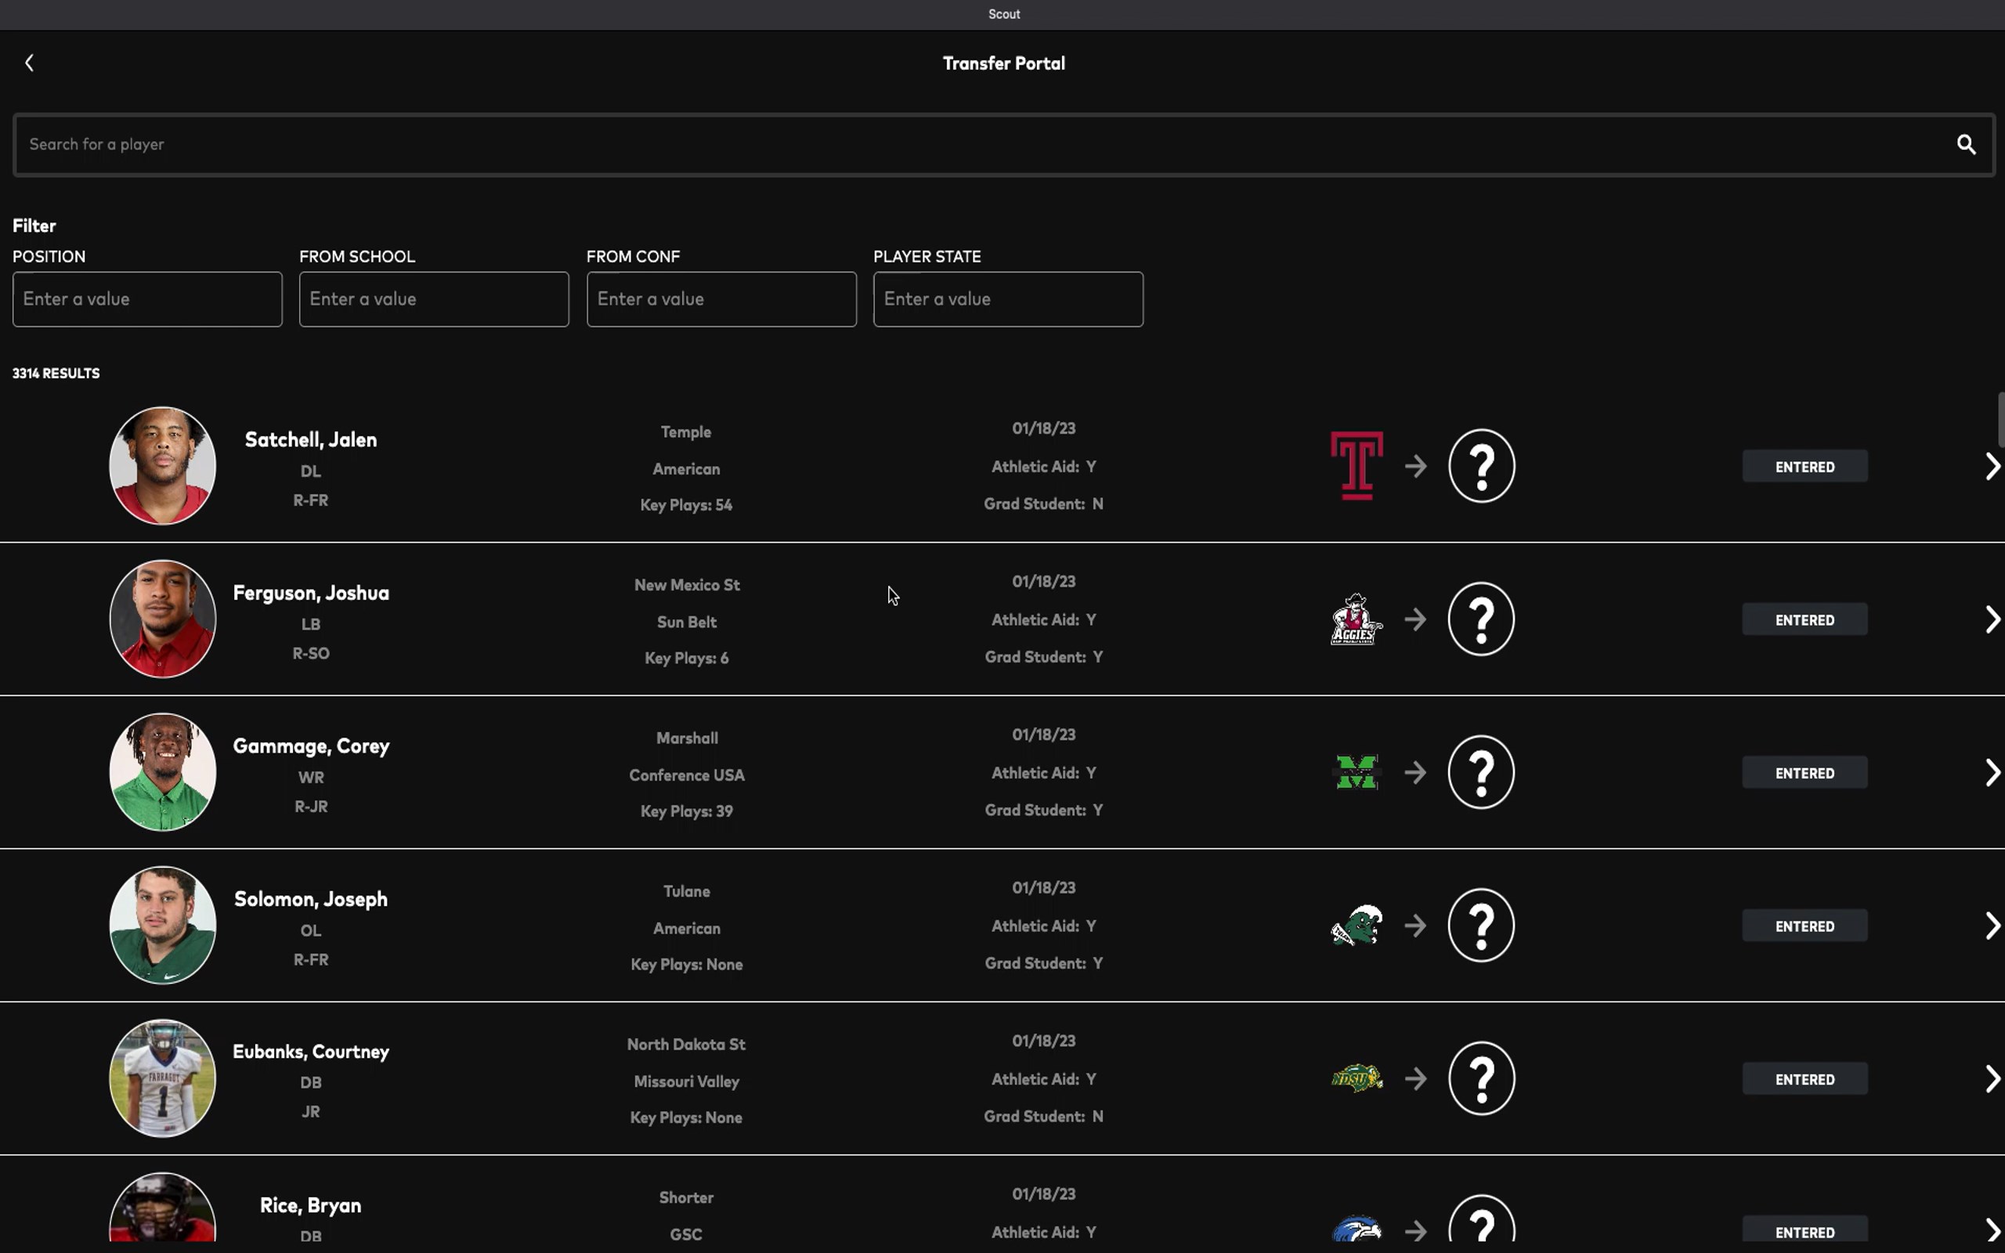Click Gammage, Corey player photo
The width and height of the screenshot is (2005, 1253).
[x=162, y=772]
